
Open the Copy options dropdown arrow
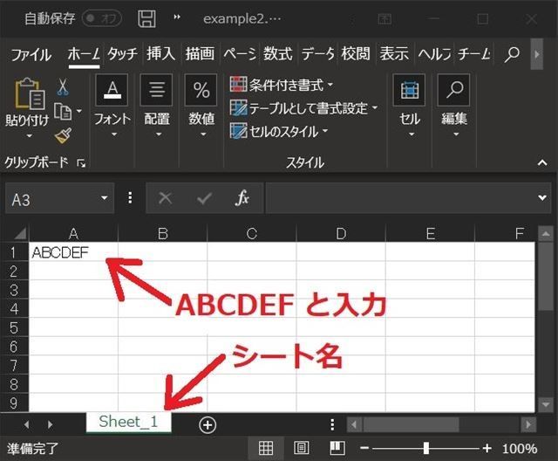[x=78, y=111]
